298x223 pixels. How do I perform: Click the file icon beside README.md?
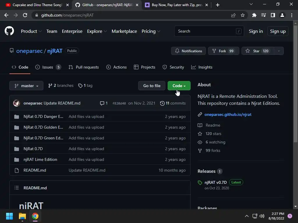[x=17, y=170]
